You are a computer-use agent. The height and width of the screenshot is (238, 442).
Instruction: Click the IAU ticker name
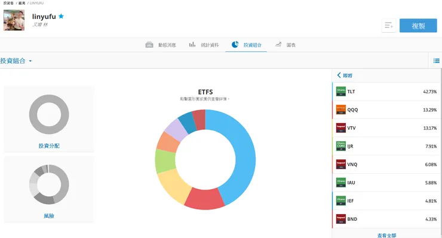(351, 183)
